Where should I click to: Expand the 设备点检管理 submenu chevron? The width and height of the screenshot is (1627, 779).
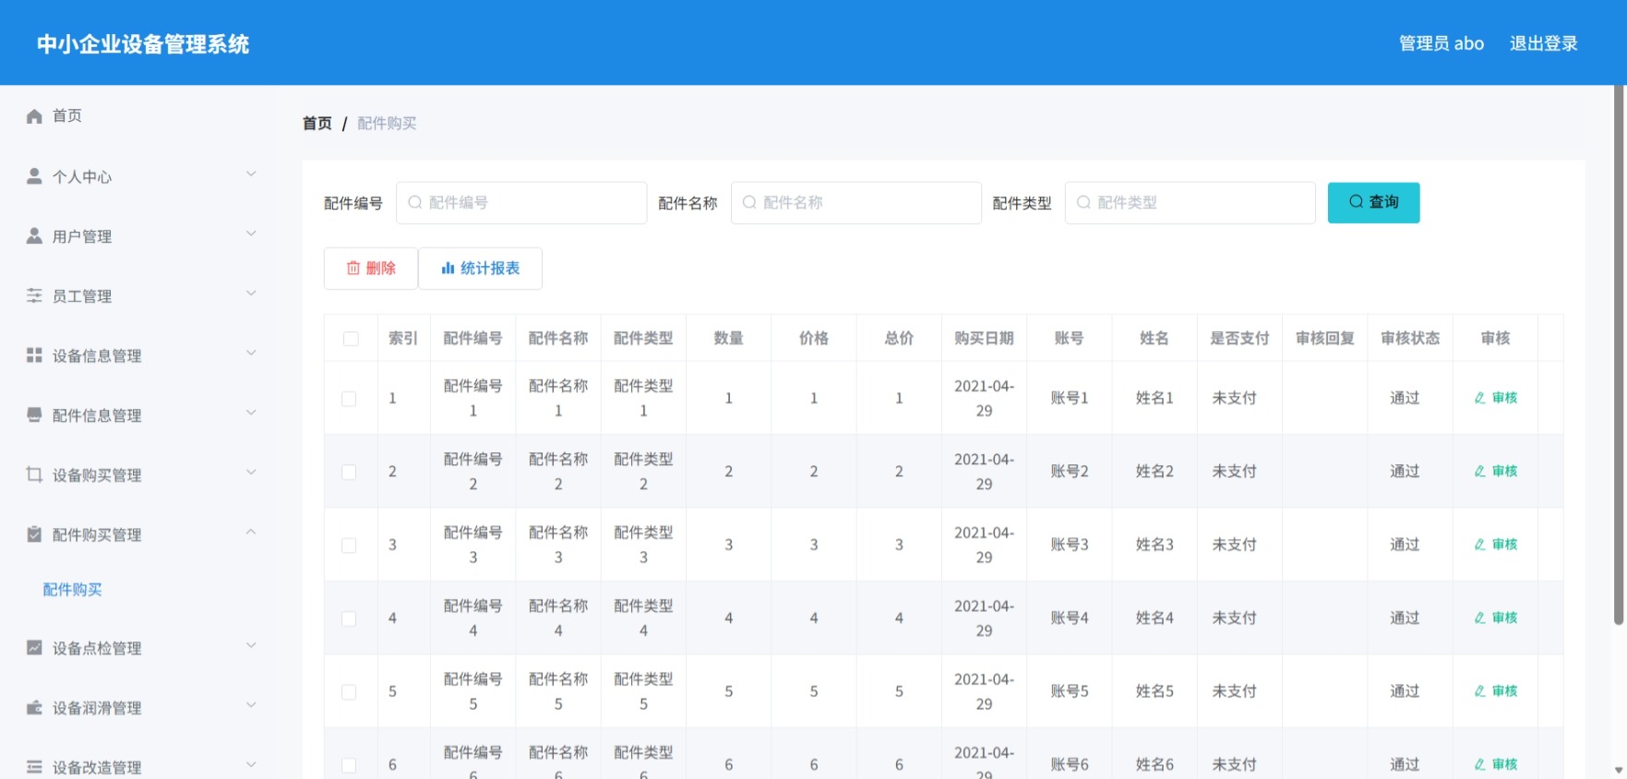click(251, 645)
